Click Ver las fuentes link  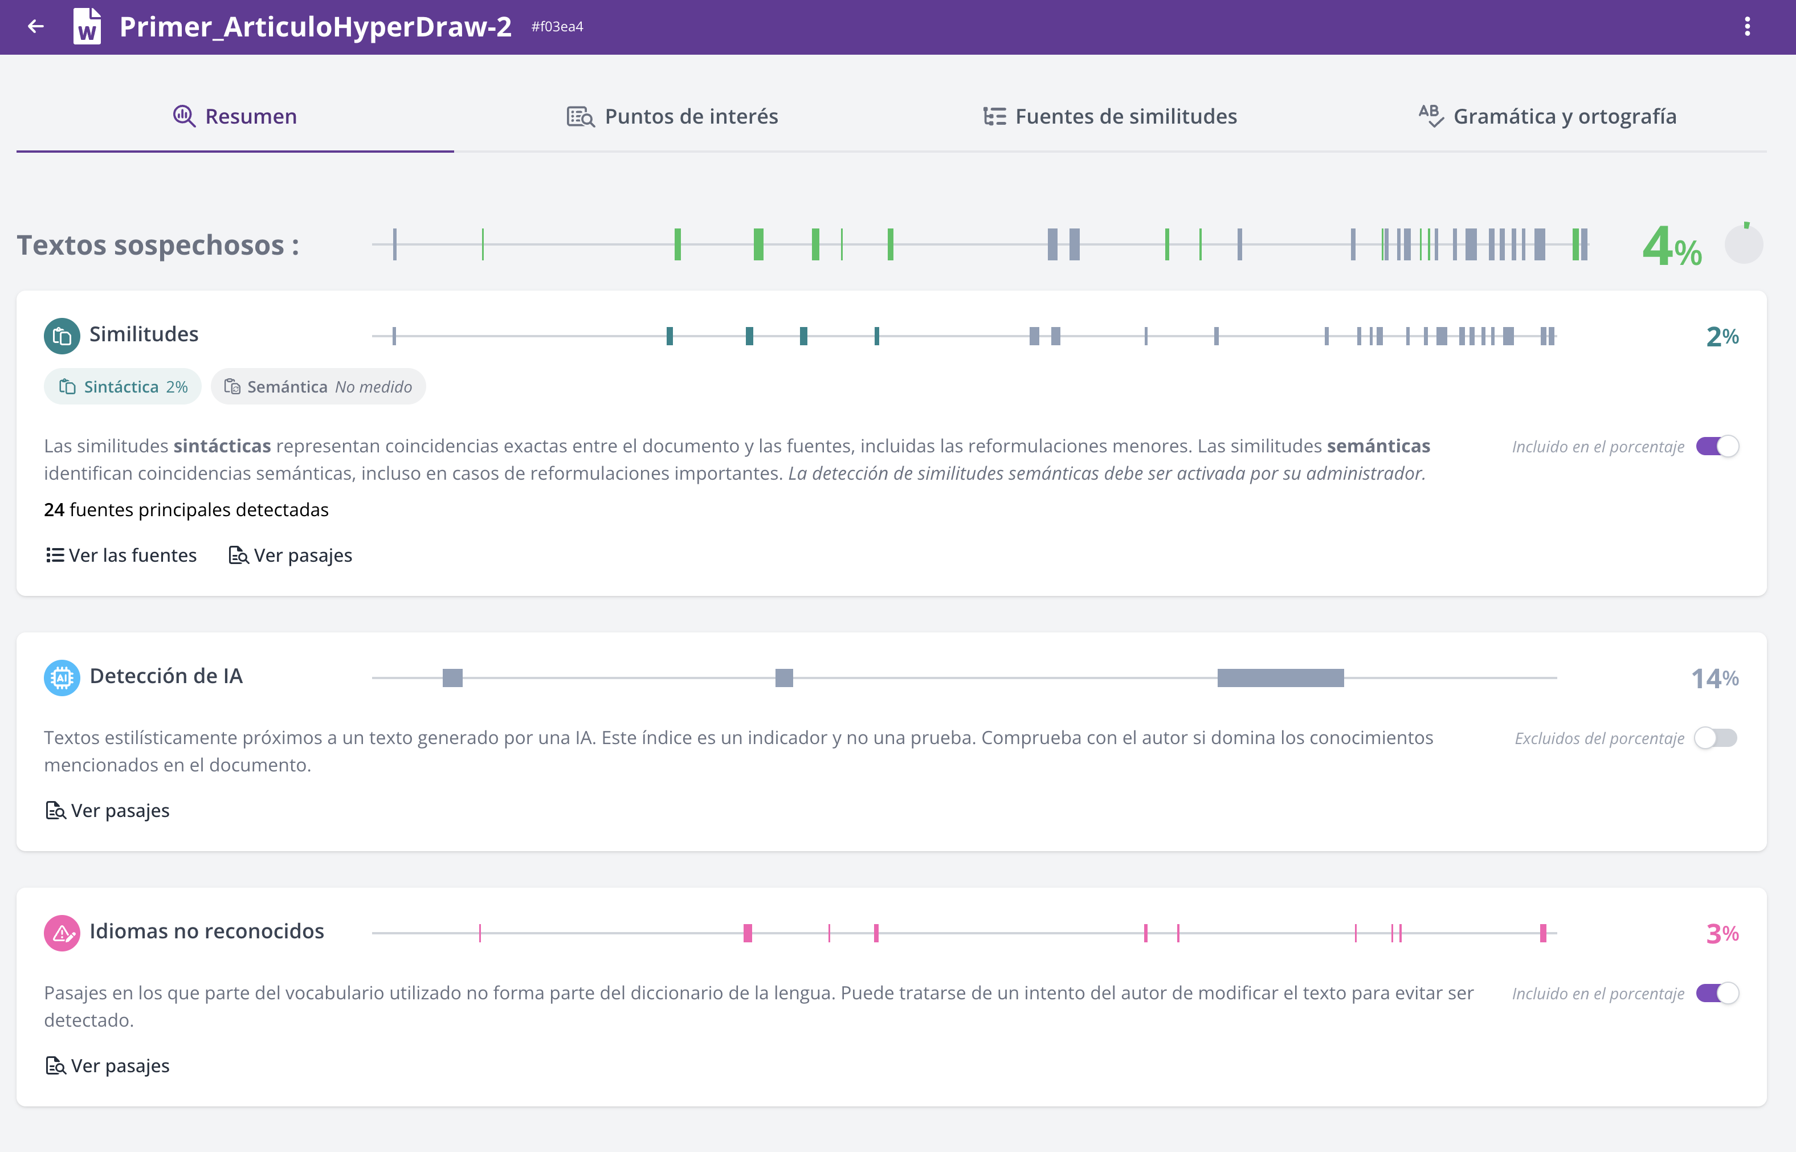(x=121, y=555)
